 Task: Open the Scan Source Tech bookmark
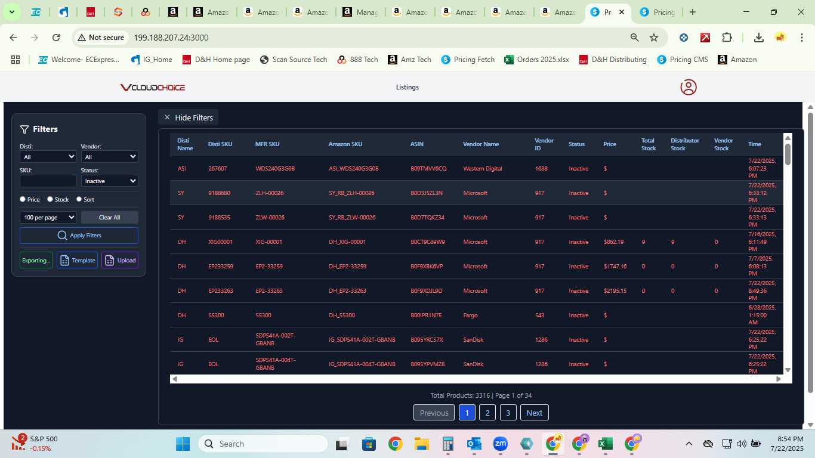coord(294,60)
